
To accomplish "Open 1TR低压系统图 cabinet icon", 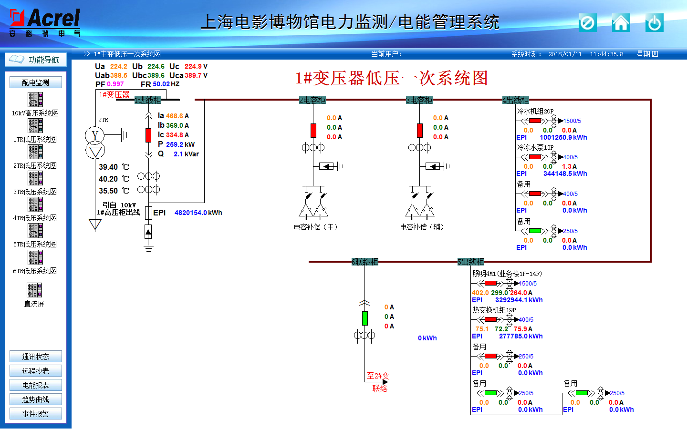I will (x=35, y=126).
